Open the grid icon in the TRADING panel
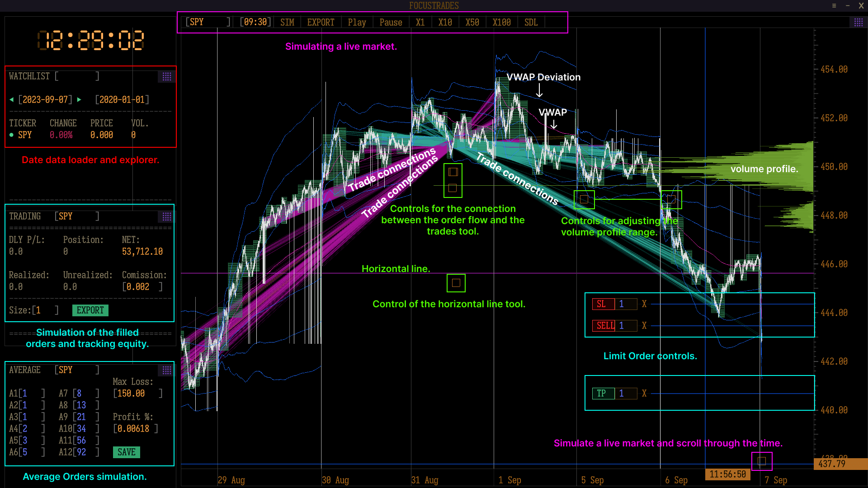Viewport: 868px width, 488px height. (167, 216)
